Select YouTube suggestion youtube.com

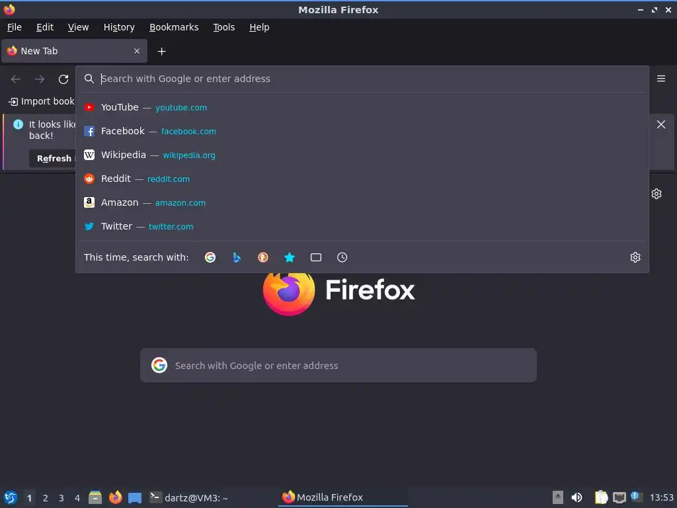click(362, 107)
